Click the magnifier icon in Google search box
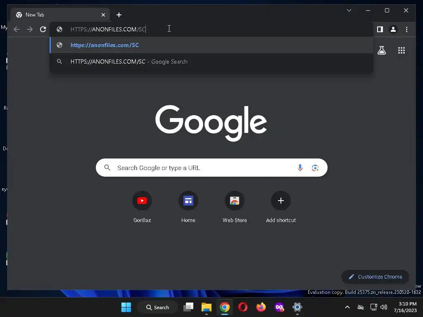The image size is (423, 317). [107, 168]
